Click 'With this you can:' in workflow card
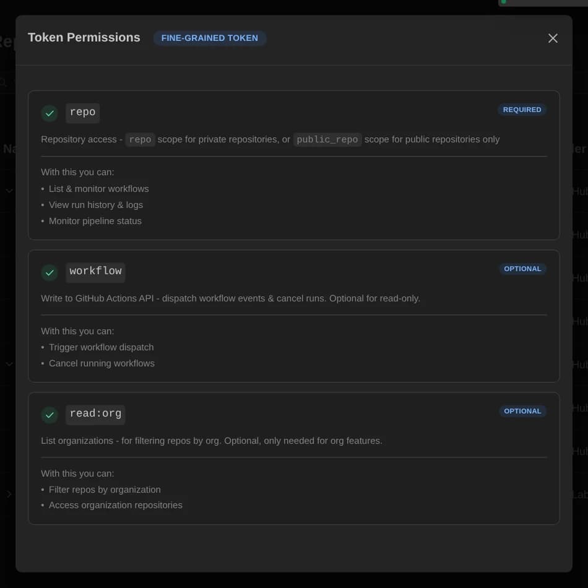 77,332
